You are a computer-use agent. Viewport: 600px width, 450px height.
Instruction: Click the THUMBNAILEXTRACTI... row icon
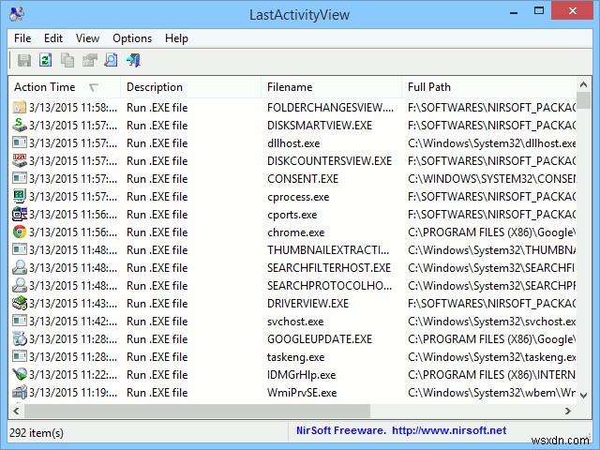19,250
